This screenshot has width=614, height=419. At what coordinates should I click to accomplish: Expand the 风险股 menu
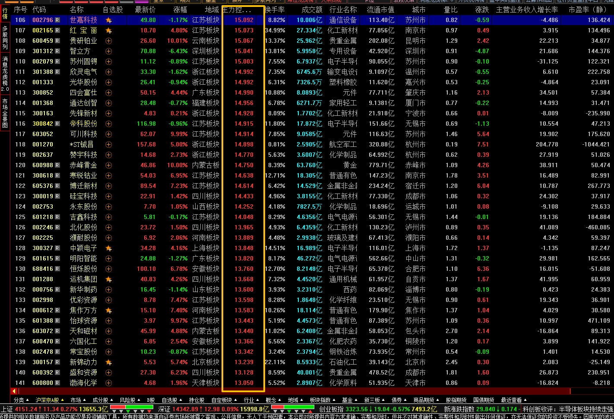tap(130, 400)
